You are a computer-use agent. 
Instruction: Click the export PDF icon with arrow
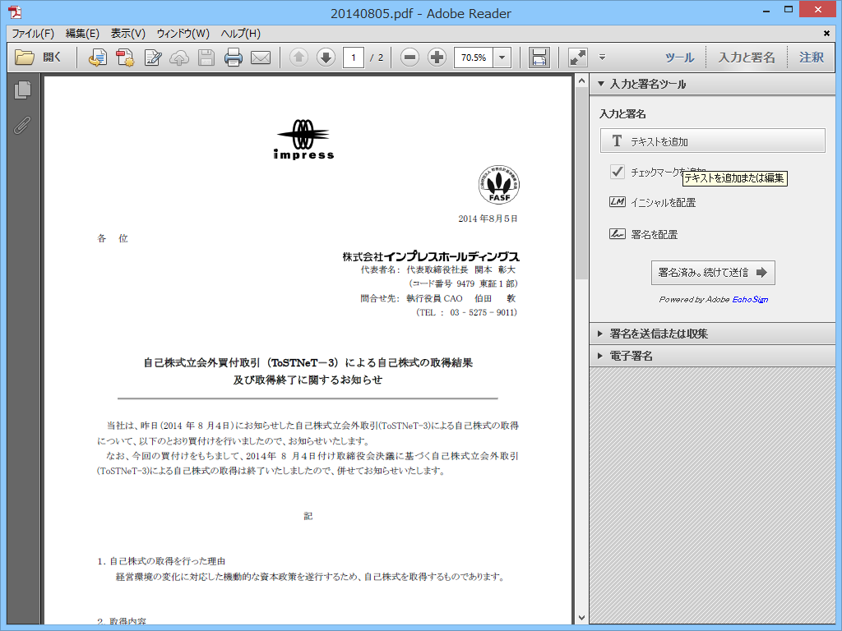click(x=97, y=58)
